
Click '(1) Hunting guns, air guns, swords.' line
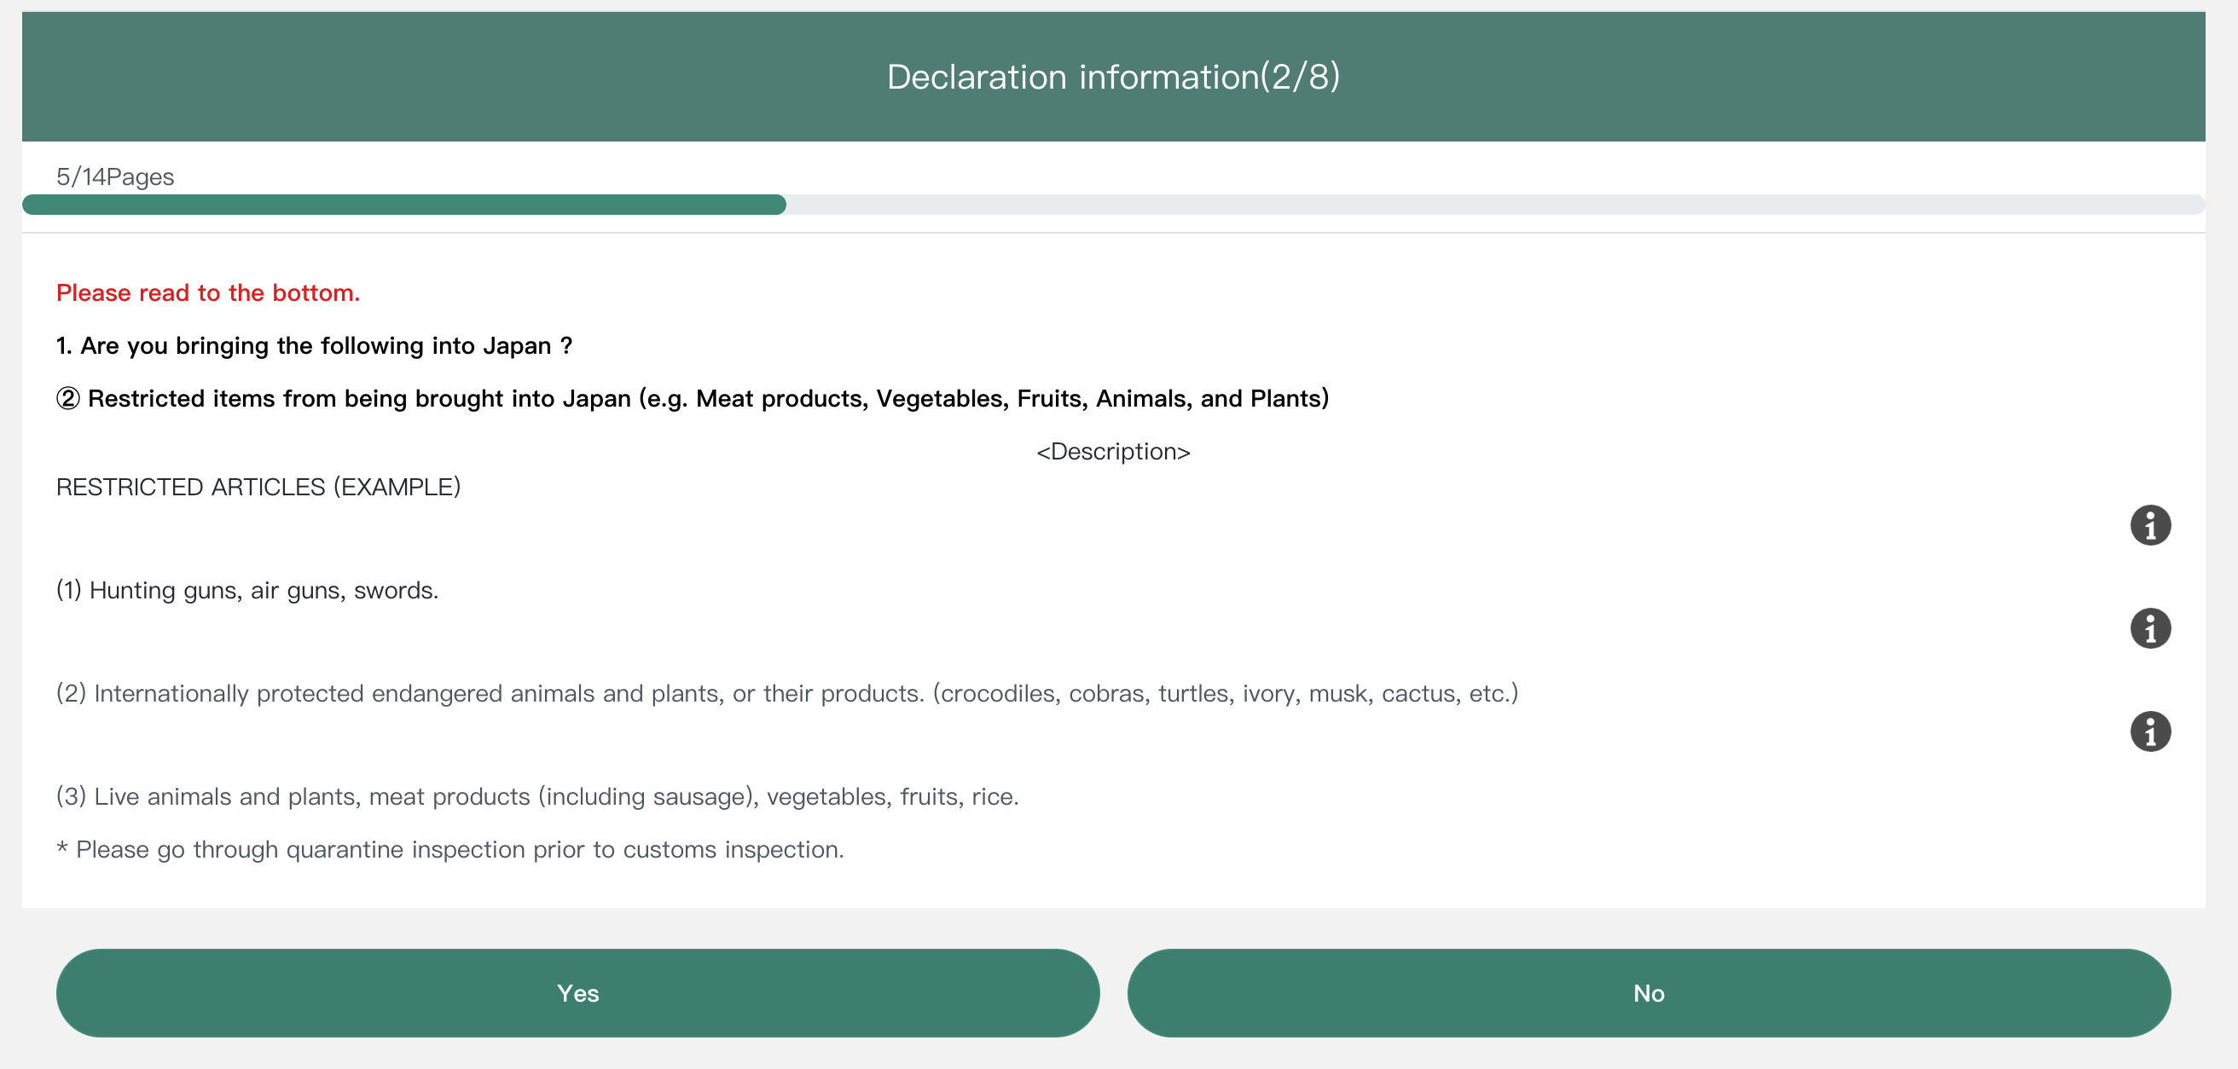pos(247,591)
